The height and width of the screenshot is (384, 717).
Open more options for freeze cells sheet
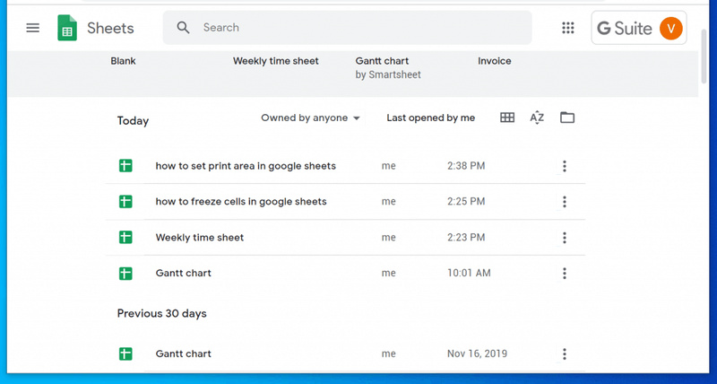click(x=565, y=201)
